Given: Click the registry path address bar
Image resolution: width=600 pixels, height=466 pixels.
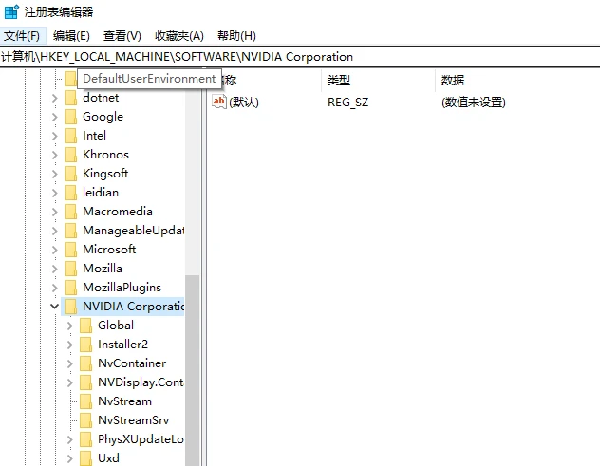Looking at the screenshot, I should [300, 57].
